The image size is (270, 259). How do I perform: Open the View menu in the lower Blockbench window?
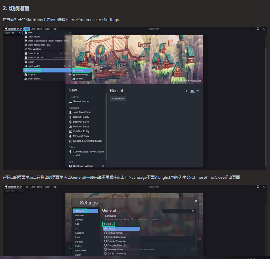(x=47, y=187)
